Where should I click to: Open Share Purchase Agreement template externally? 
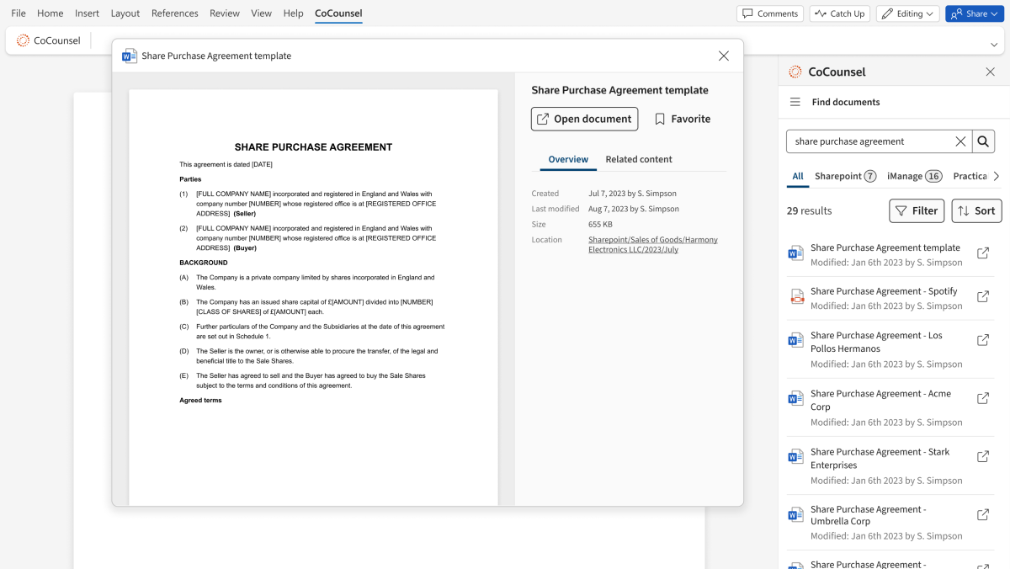(983, 253)
